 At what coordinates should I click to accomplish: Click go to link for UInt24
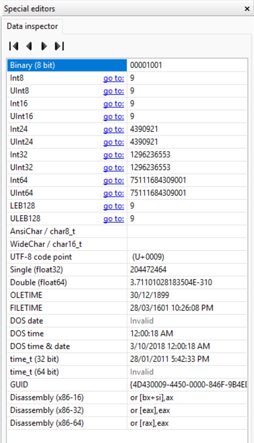pyautogui.click(x=114, y=142)
